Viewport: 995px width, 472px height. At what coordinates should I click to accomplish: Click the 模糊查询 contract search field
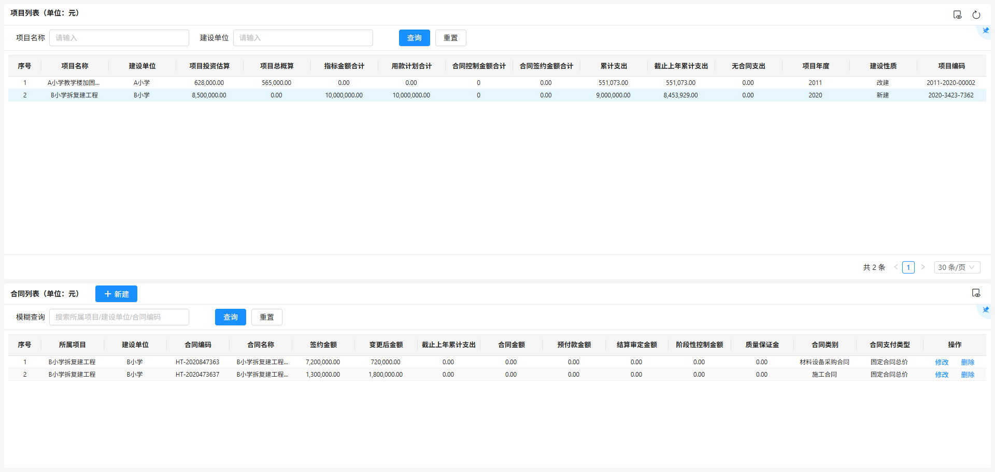click(x=119, y=317)
